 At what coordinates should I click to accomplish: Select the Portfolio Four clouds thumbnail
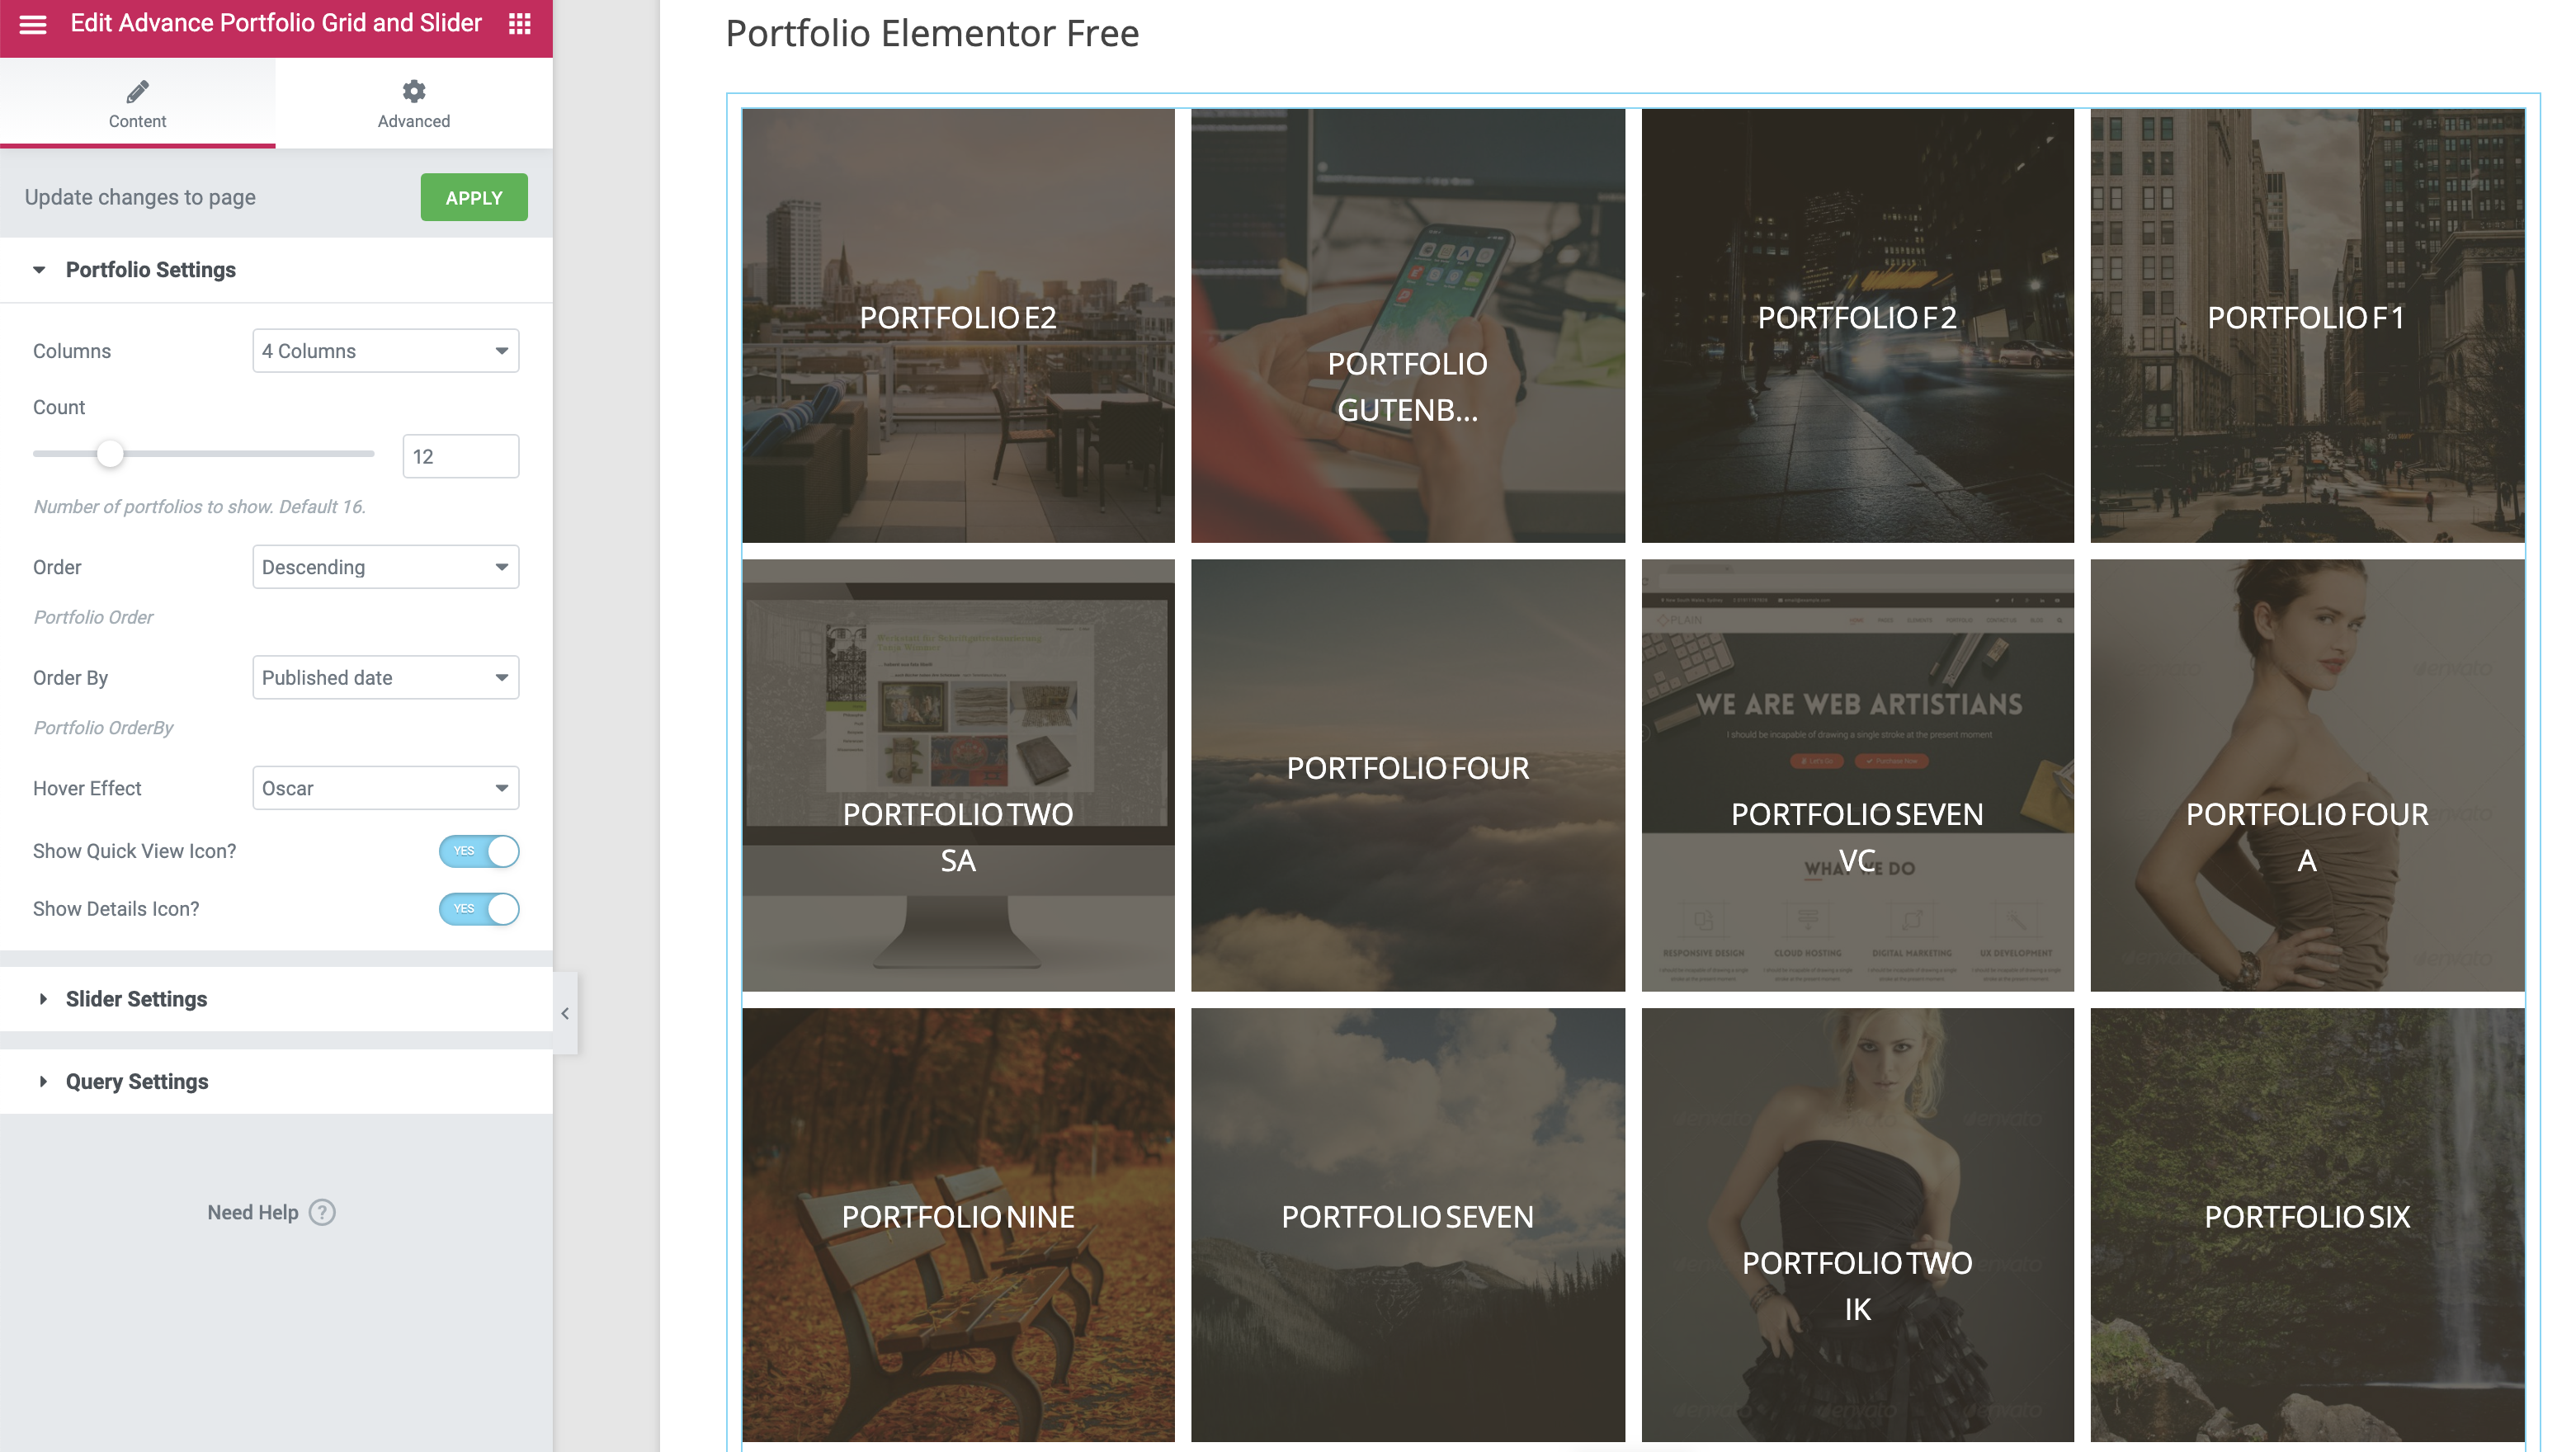tap(1408, 775)
